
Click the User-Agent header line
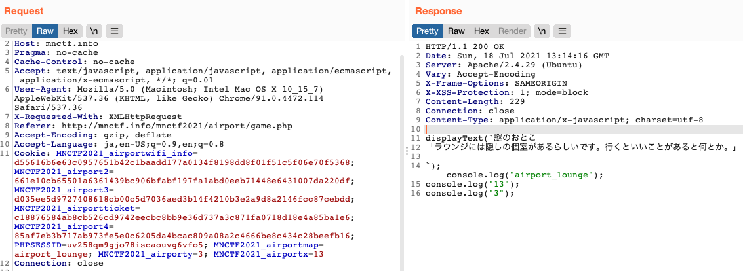click(169, 98)
